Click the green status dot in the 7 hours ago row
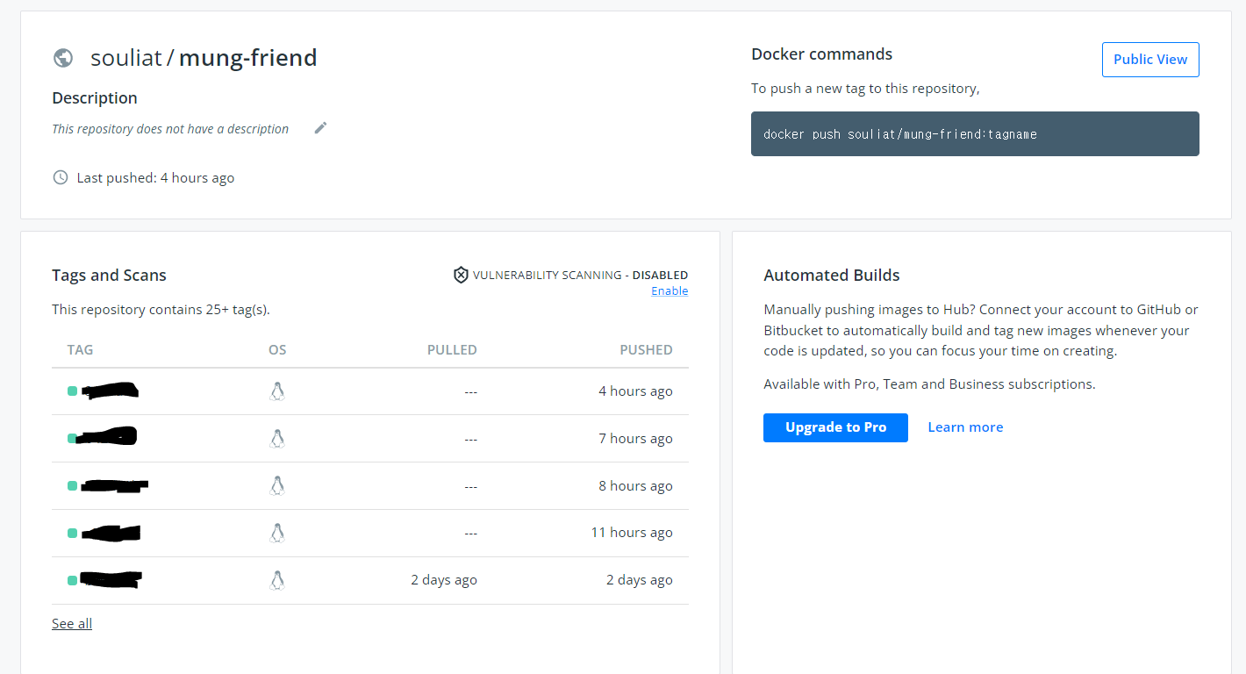The width and height of the screenshot is (1246, 674). point(72,438)
